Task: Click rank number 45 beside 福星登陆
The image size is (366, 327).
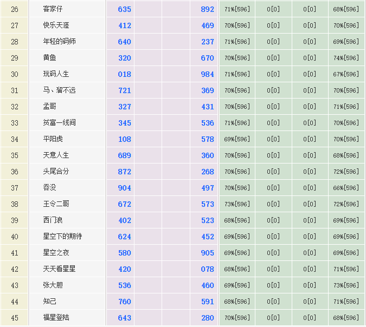Action: coord(15,318)
